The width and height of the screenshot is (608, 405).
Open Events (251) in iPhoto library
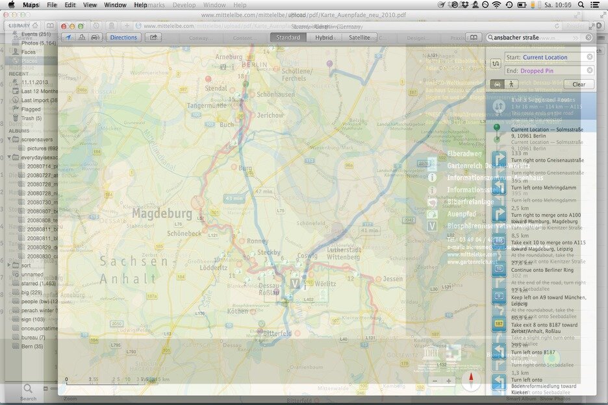36,34
